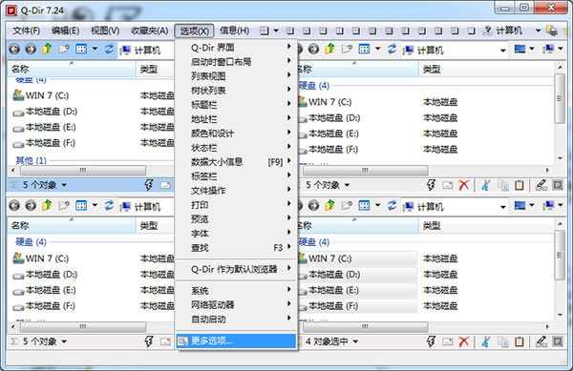
Task: Click view mode icon in top-left pane
Action: (81, 49)
